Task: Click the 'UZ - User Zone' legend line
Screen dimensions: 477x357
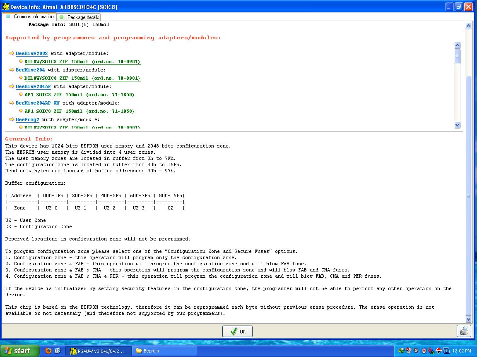Action: tap(26, 220)
